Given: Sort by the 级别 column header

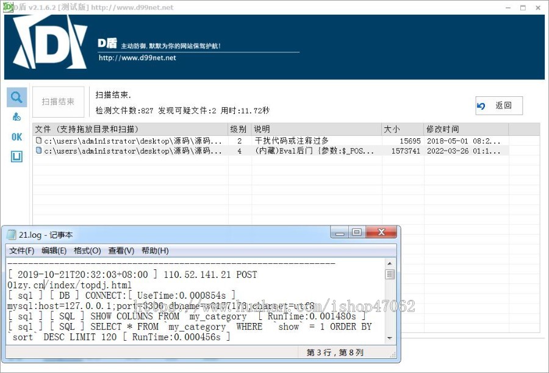Looking at the screenshot, I should (240, 129).
